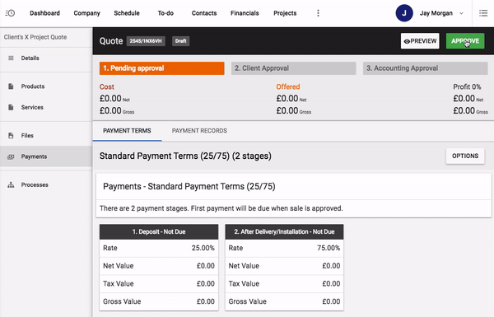Image resolution: width=494 pixels, height=317 pixels.
Task: Open the Financials menu
Action: 245,13
